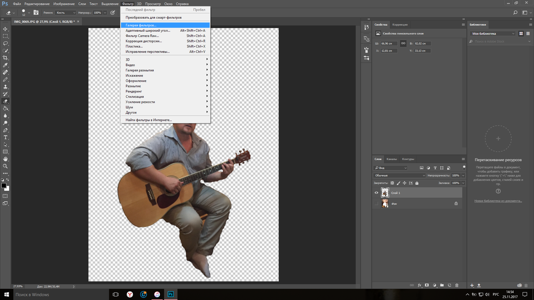Open Заливка fill dropdown arrow
The height and width of the screenshot is (300, 534).
point(463,183)
